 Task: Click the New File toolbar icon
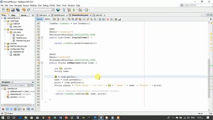click(4, 10)
